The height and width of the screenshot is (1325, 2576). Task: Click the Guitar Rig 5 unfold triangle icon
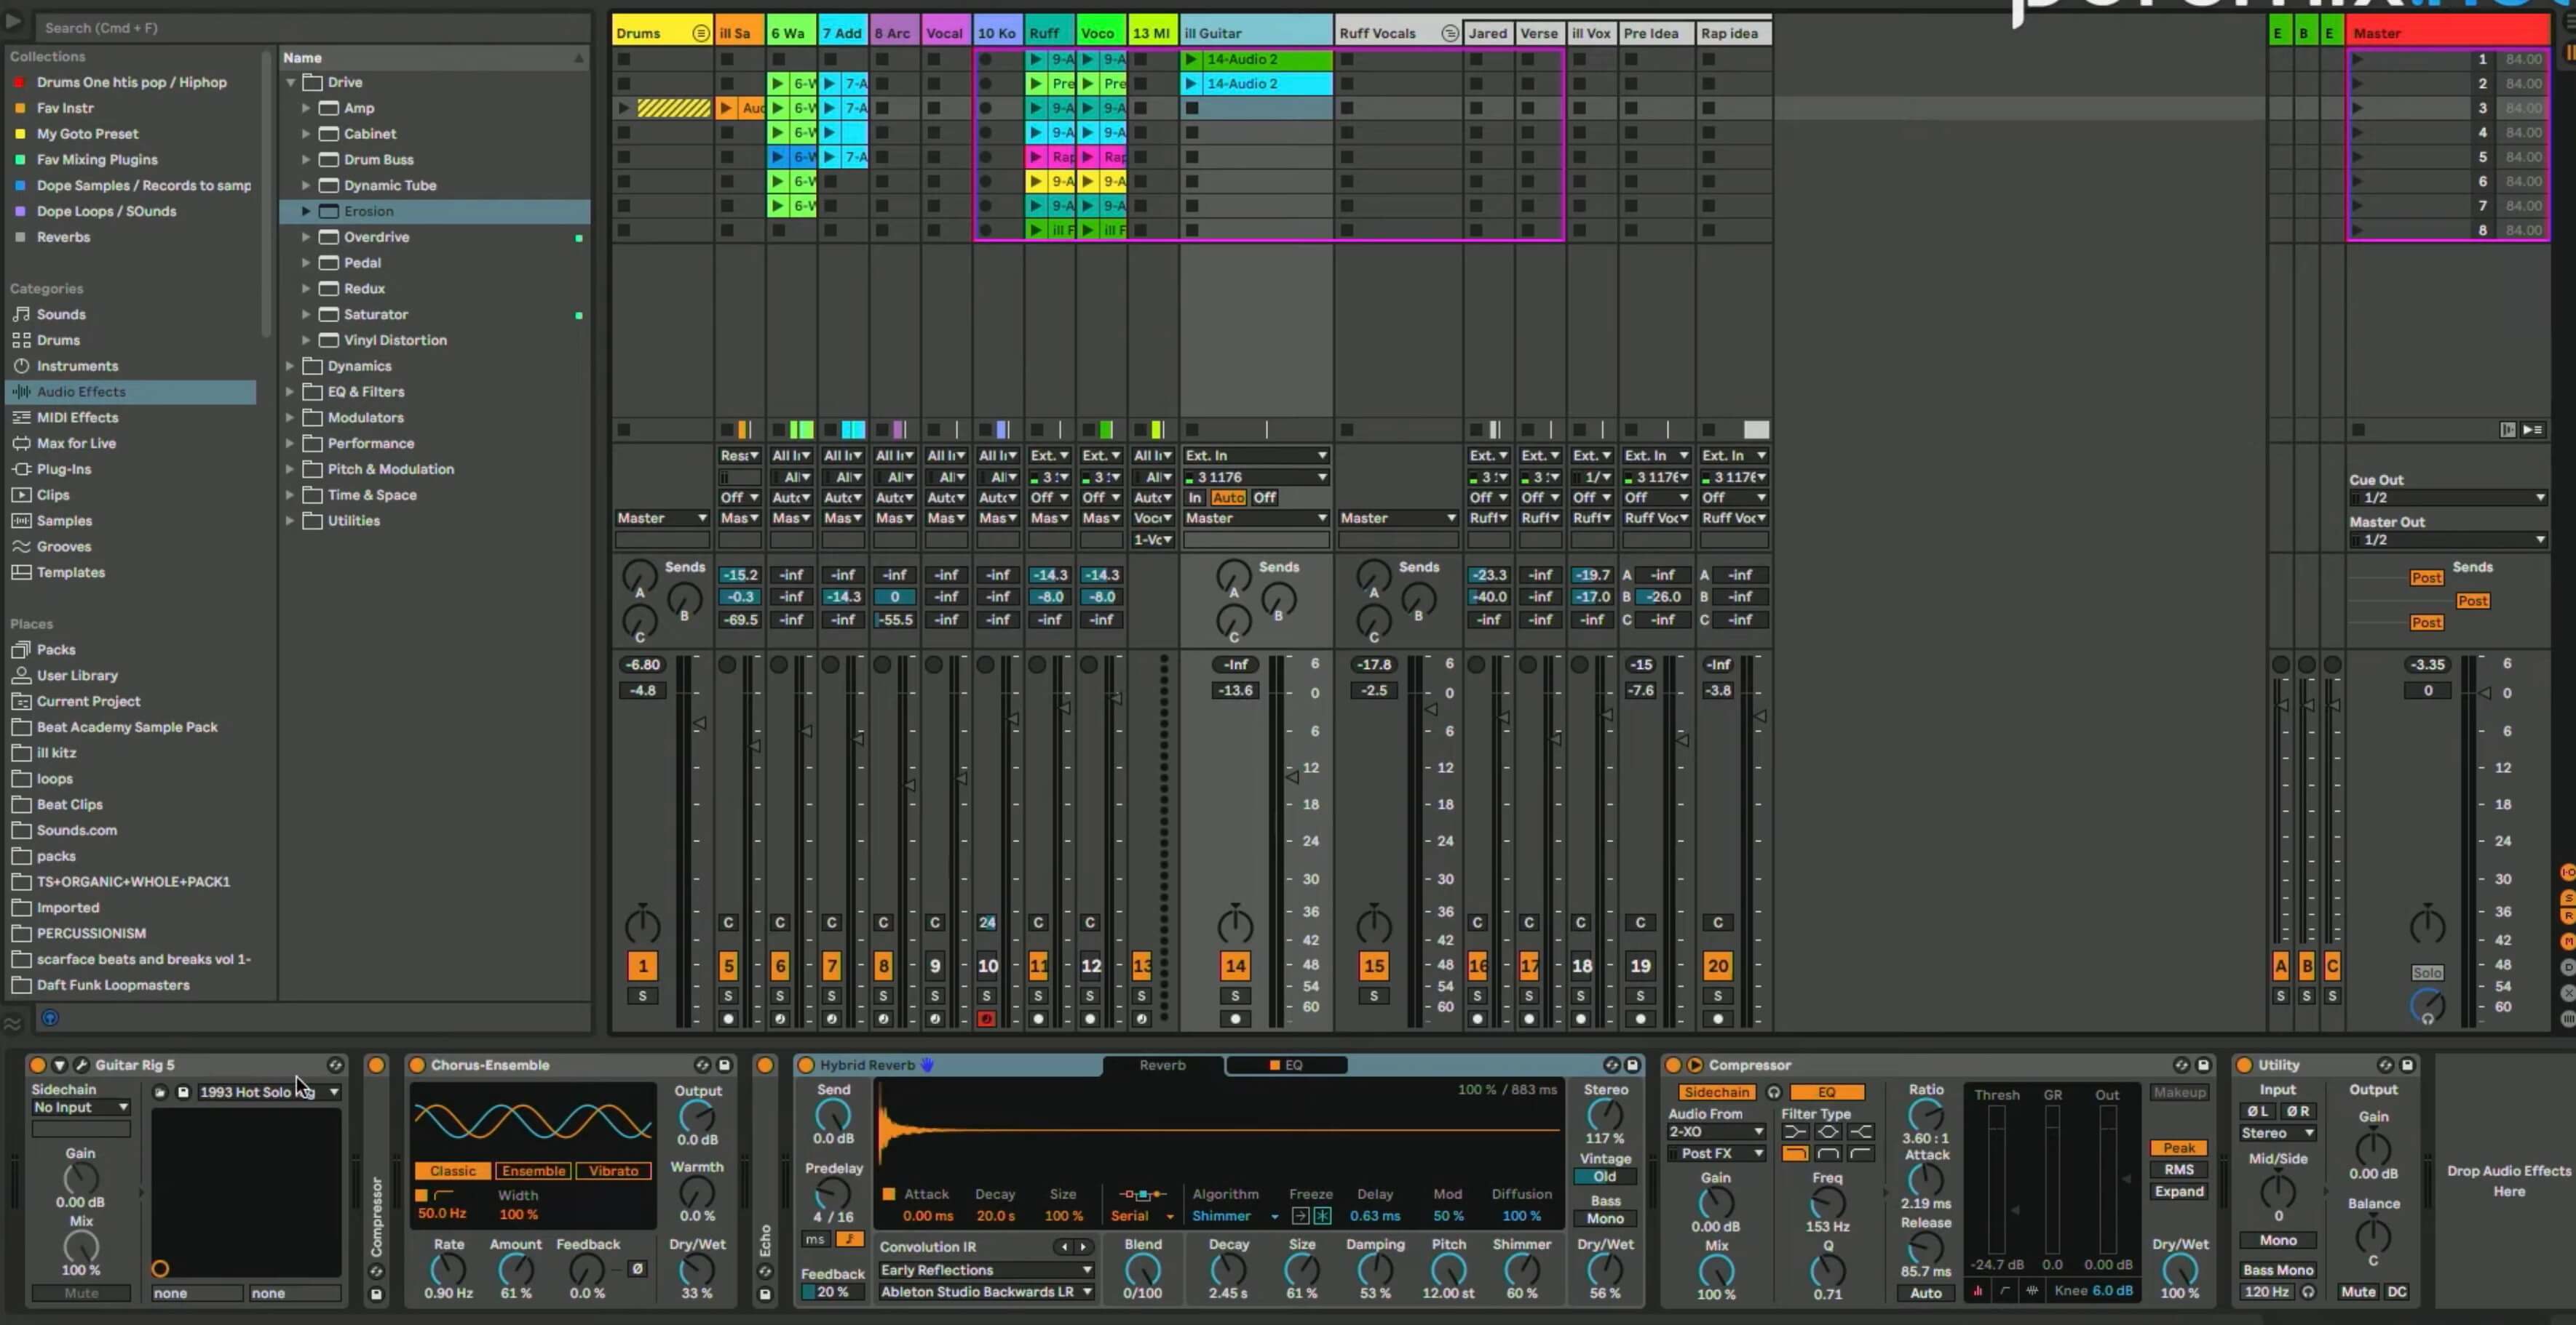click(60, 1064)
